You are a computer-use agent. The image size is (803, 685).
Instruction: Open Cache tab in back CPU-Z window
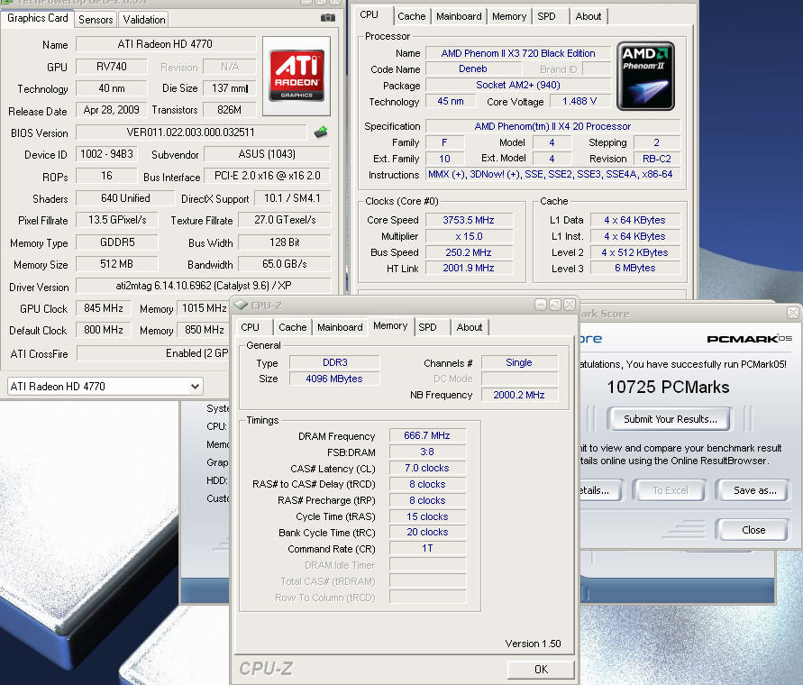tap(411, 16)
